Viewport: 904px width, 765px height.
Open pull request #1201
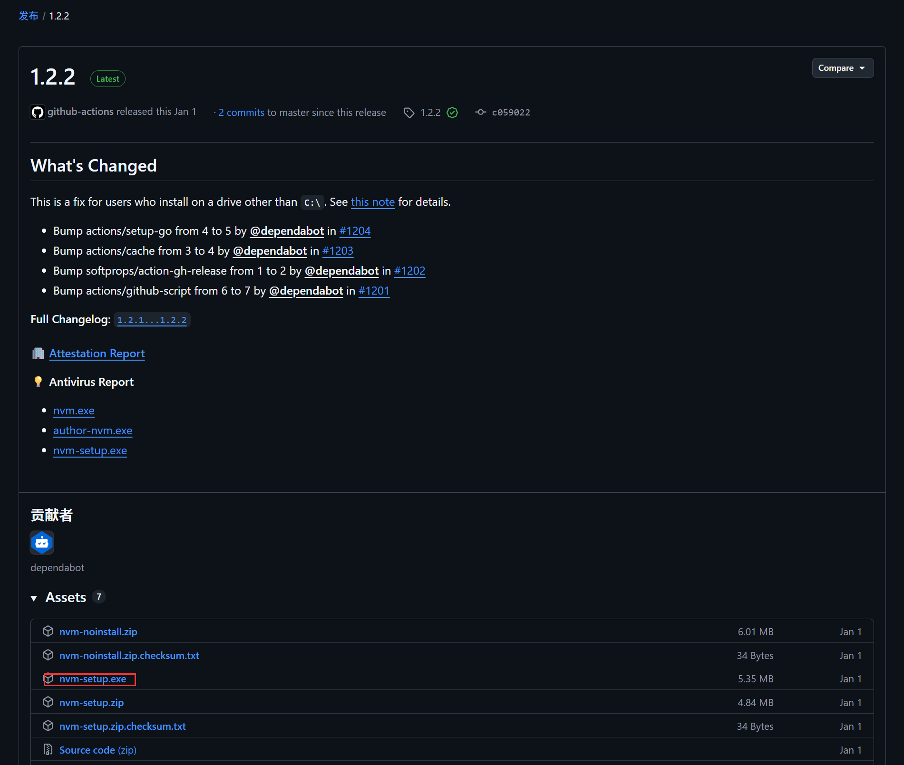374,291
